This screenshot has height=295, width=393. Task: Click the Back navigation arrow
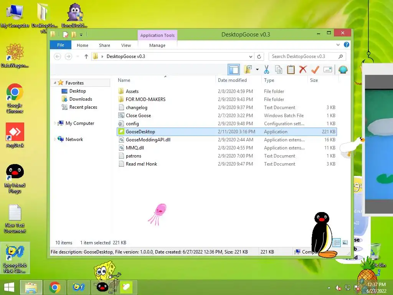click(x=58, y=56)
